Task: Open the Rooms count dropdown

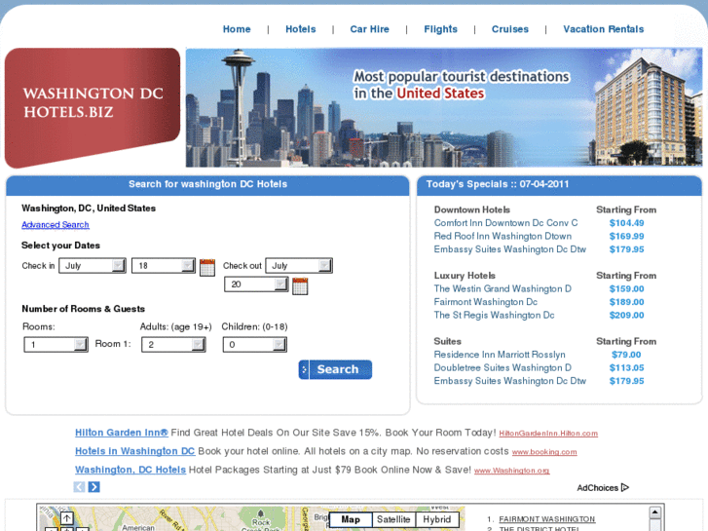Action: click(x=56, y=345)
